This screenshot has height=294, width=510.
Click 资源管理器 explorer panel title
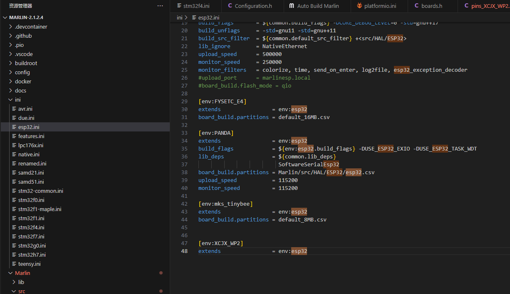point(20,6)
